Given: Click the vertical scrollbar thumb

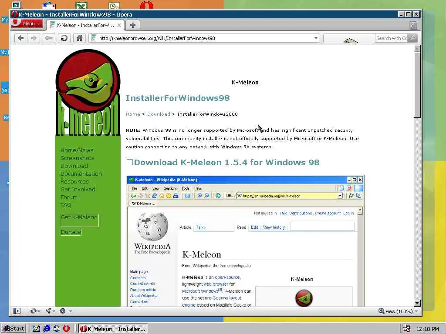Looking at the screenshot, I should tap(417, 85).
